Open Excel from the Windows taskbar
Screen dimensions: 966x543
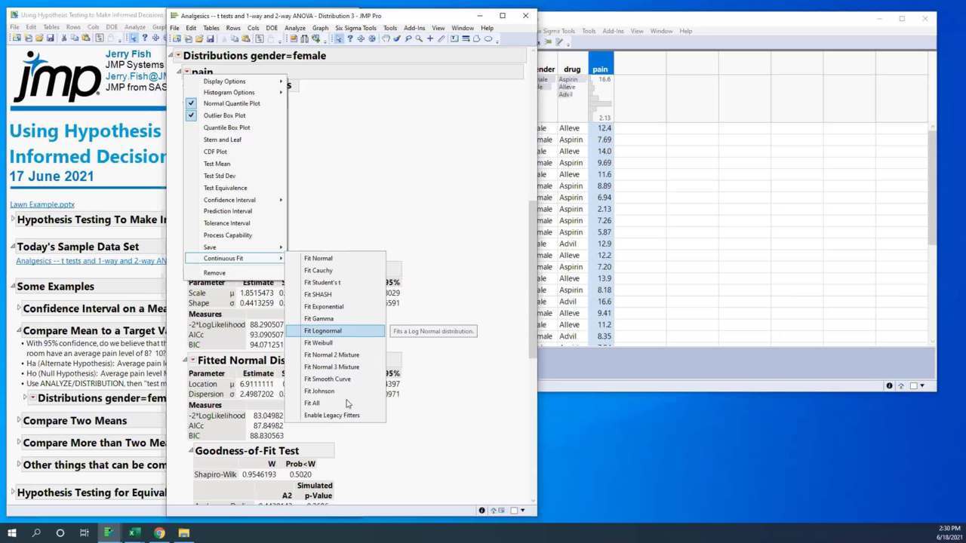tap(134, 533)
